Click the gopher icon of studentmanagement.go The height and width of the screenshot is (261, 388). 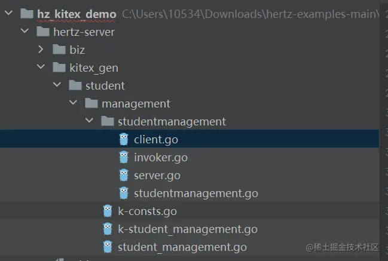click(124, 193)
